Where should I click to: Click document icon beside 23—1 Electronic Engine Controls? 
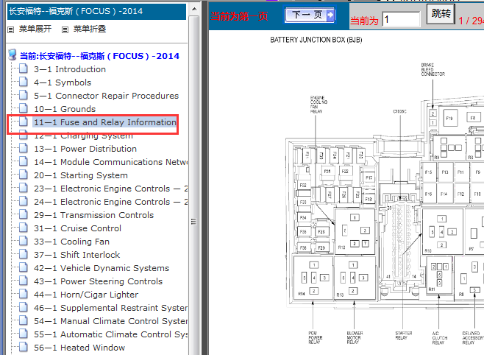pos(23,188)
